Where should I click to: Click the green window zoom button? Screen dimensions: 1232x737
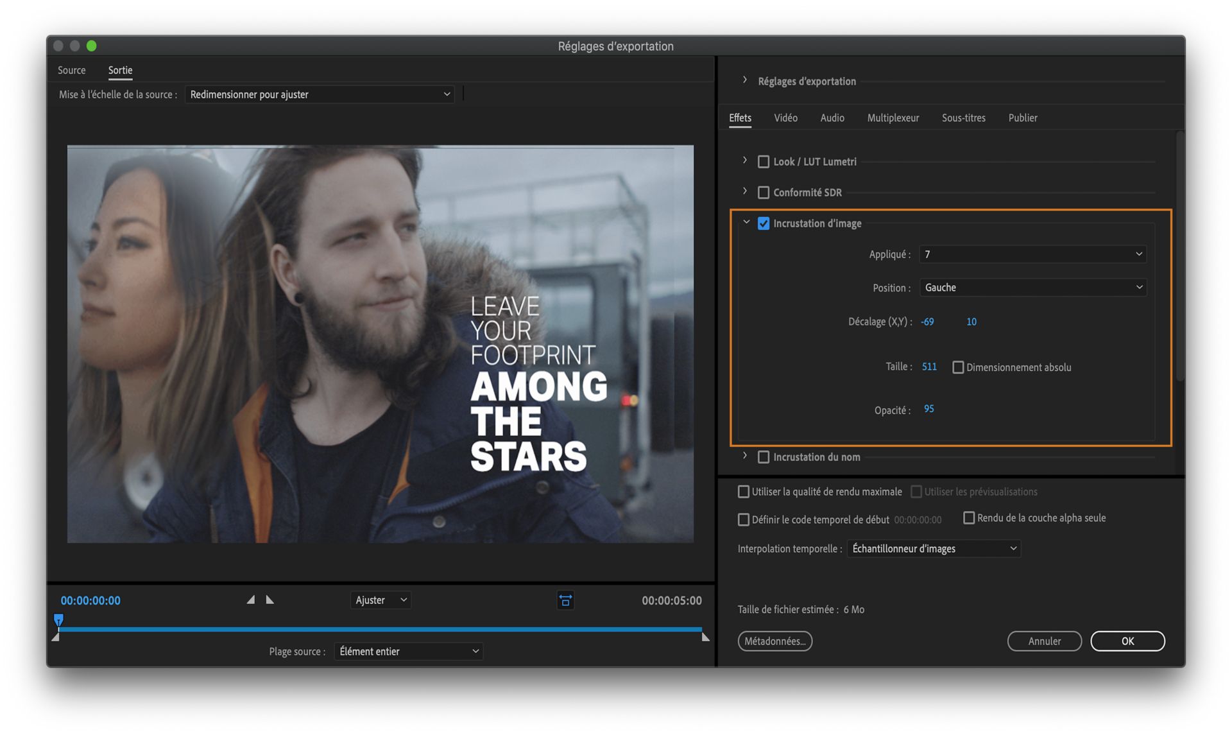[x=92, y=46]
